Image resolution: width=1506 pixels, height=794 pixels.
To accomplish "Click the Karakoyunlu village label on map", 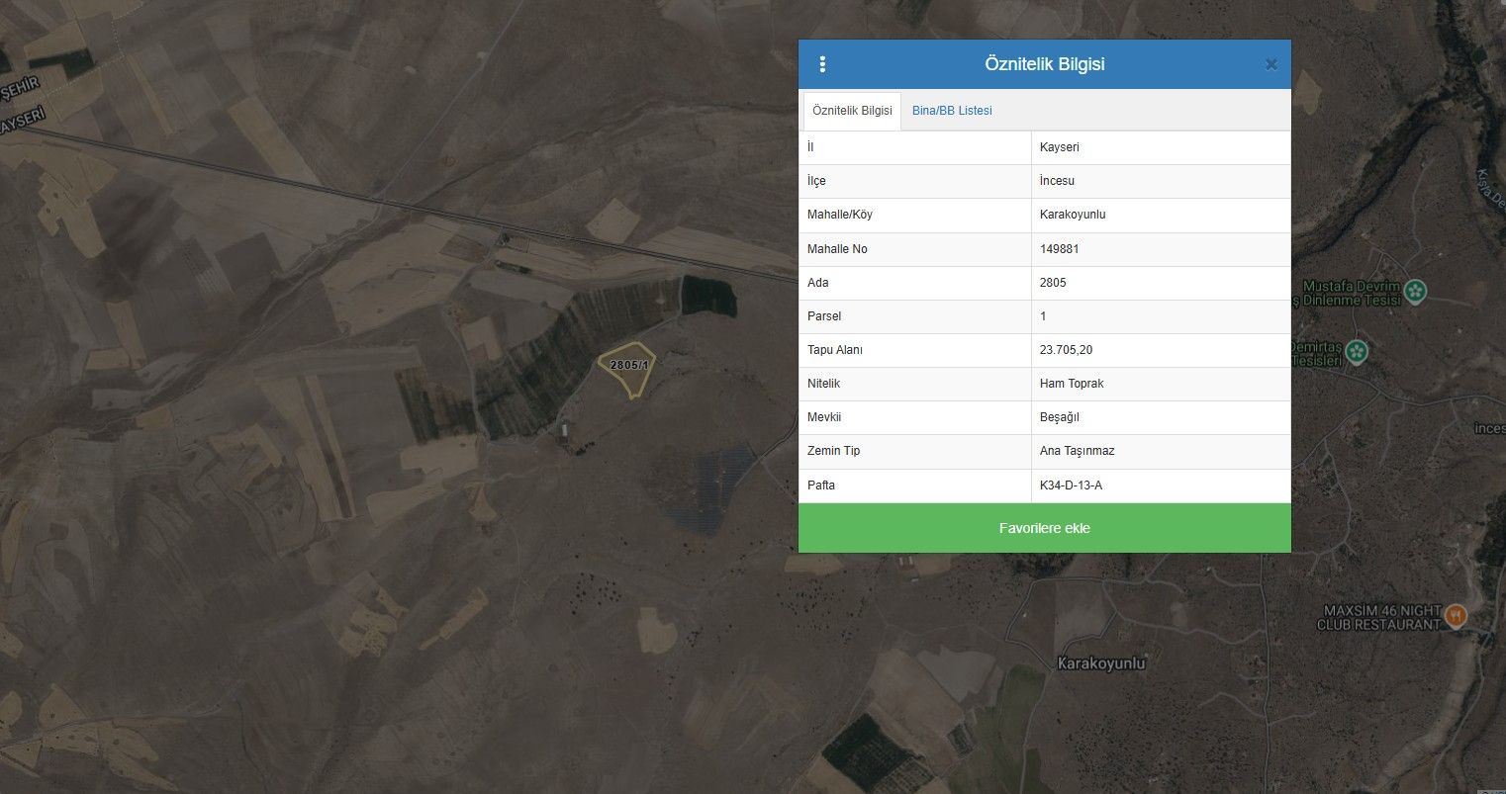I will [1100, 662].
